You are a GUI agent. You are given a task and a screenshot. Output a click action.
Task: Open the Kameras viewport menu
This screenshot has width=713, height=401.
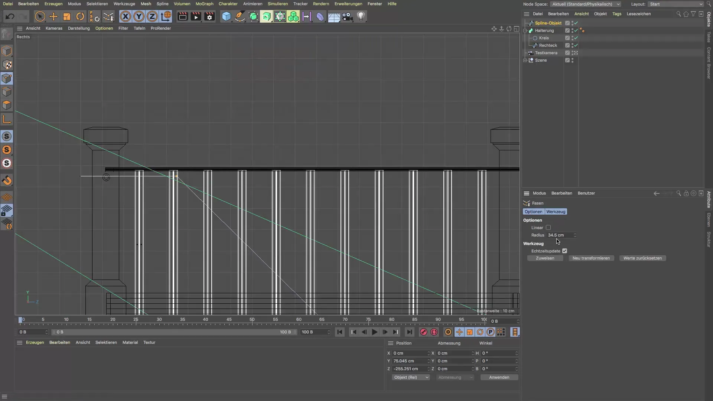click(54, 28)
